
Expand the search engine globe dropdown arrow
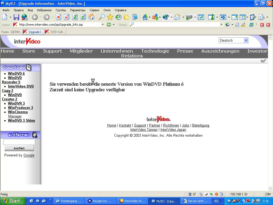click(x=232, y=25)
